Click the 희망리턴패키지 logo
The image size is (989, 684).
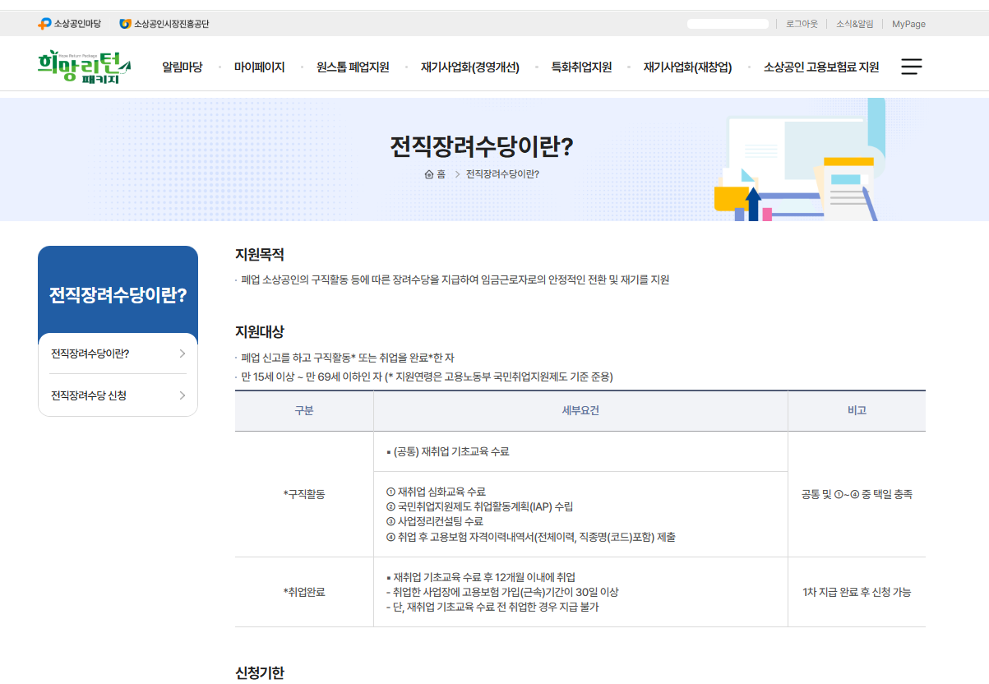(x=85, y=67)
